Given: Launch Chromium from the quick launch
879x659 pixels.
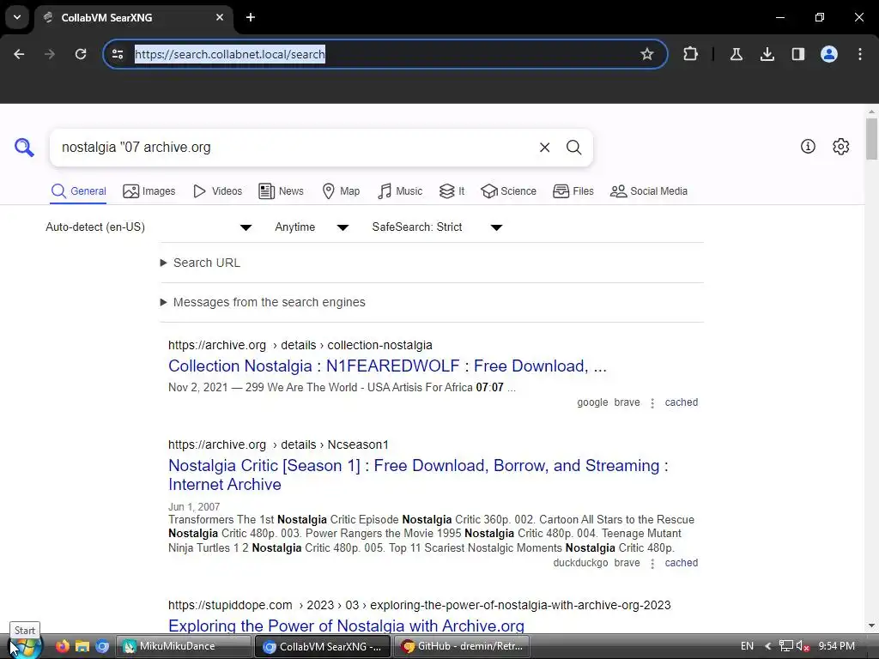Looking at the screenshot, I should (102, 646).
